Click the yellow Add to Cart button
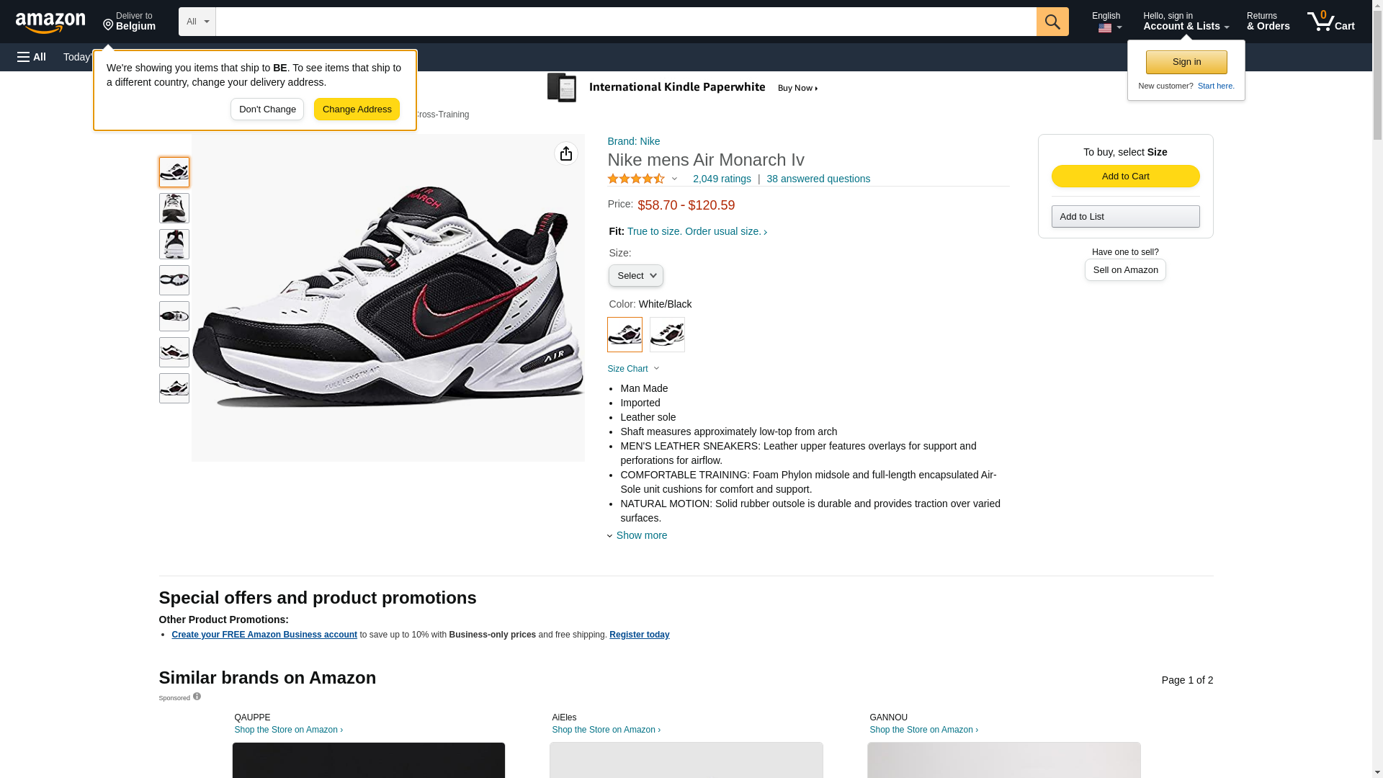 pyautogui.click(x=1125, y=176)
